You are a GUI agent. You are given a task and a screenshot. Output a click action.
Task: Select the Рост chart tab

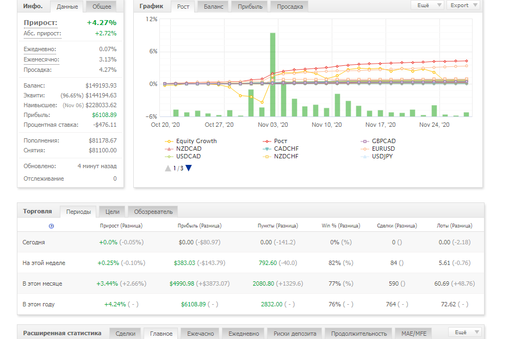[183, 7]
